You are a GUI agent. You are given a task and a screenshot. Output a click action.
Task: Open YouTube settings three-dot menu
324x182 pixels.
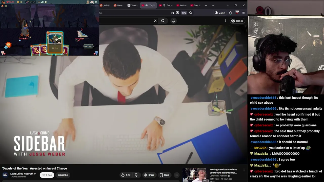pos(225,21)
